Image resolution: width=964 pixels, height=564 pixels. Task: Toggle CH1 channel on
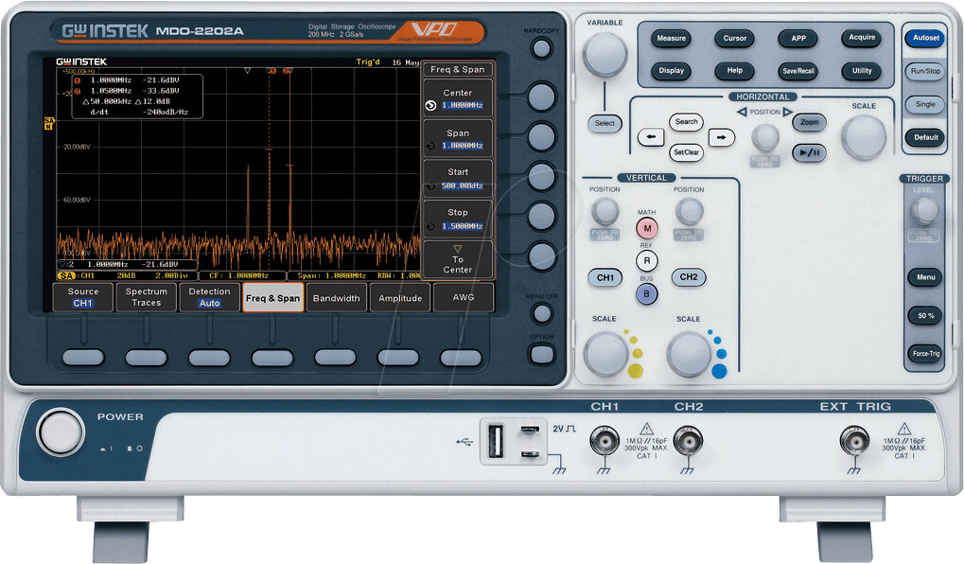(x=605, y=277)
